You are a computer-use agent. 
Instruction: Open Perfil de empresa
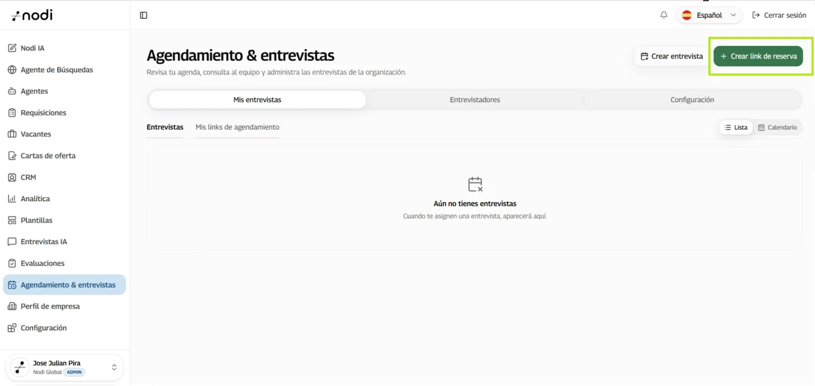64,307
